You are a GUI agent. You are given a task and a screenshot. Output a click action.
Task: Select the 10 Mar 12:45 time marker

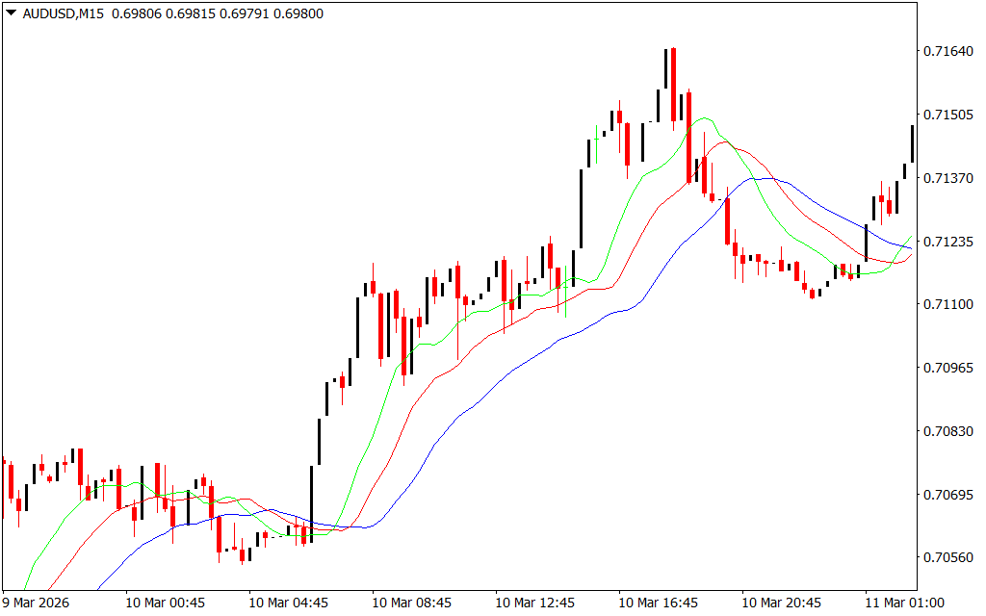coord(534,603)
